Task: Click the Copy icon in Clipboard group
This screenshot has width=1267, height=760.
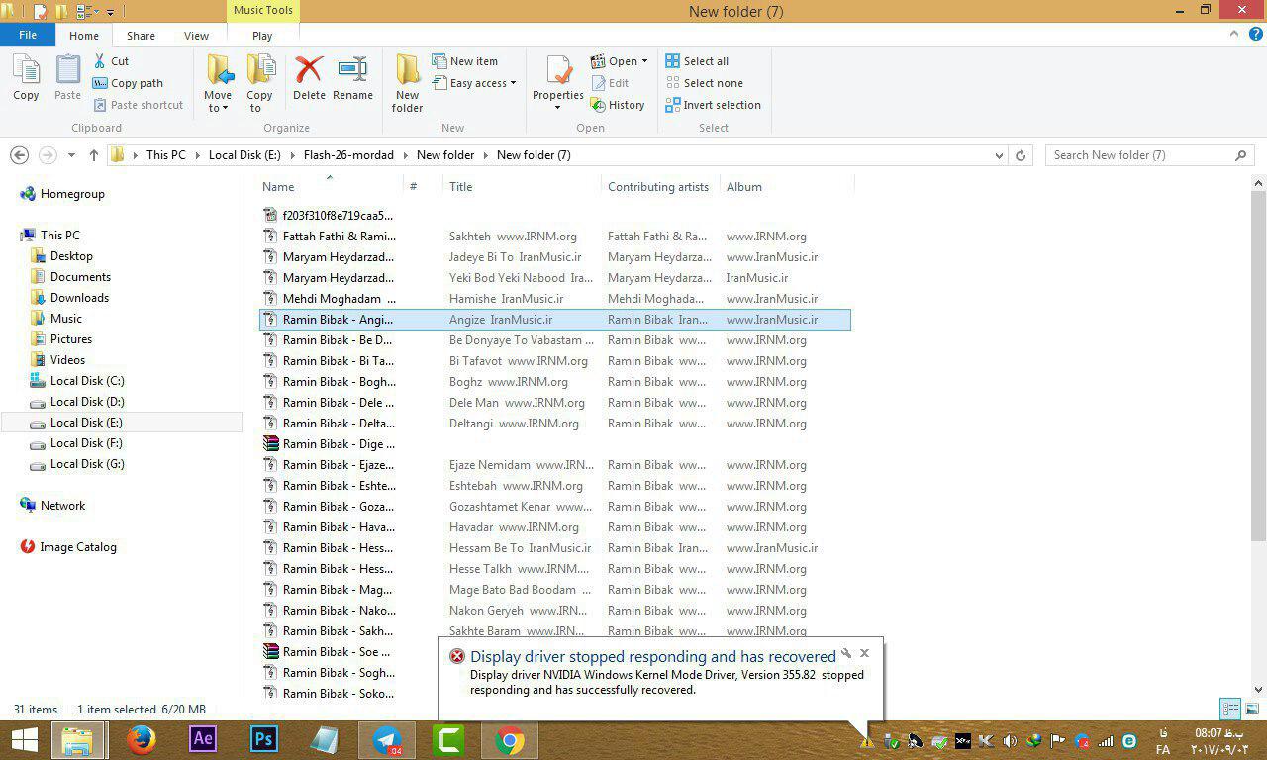Action: point(26,78)
